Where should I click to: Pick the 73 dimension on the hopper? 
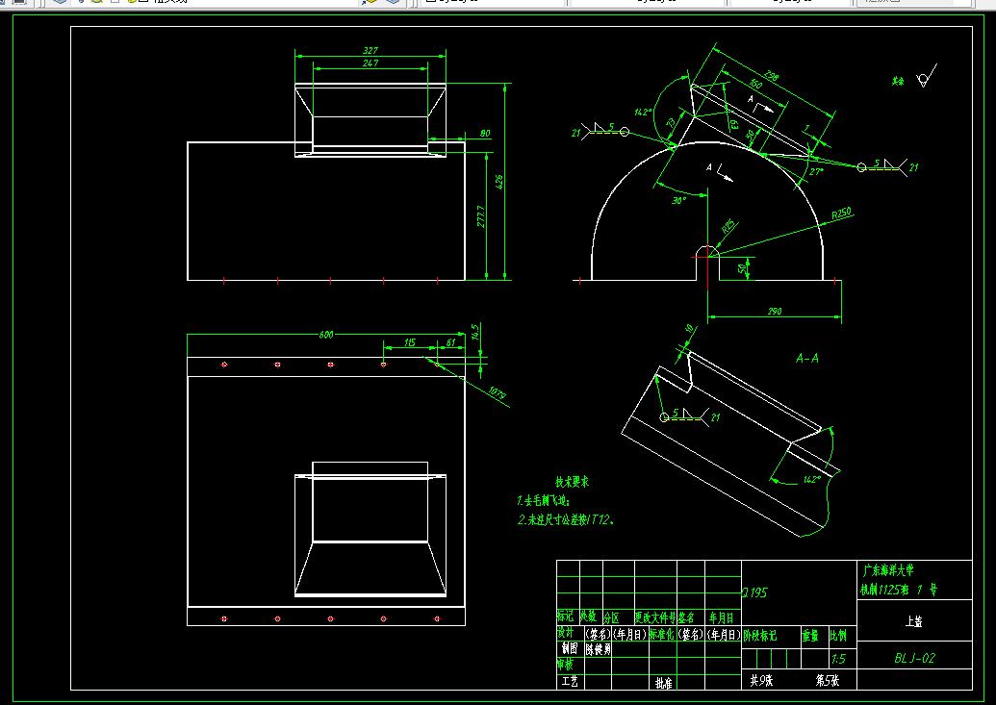pos(671,122)
